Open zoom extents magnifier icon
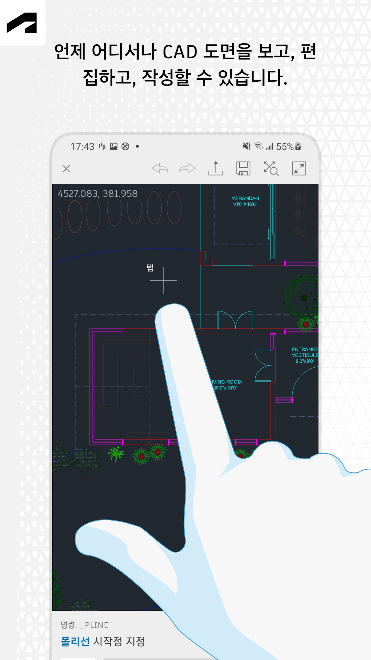The width and height of the screenshot is (371, 660). 271,169
